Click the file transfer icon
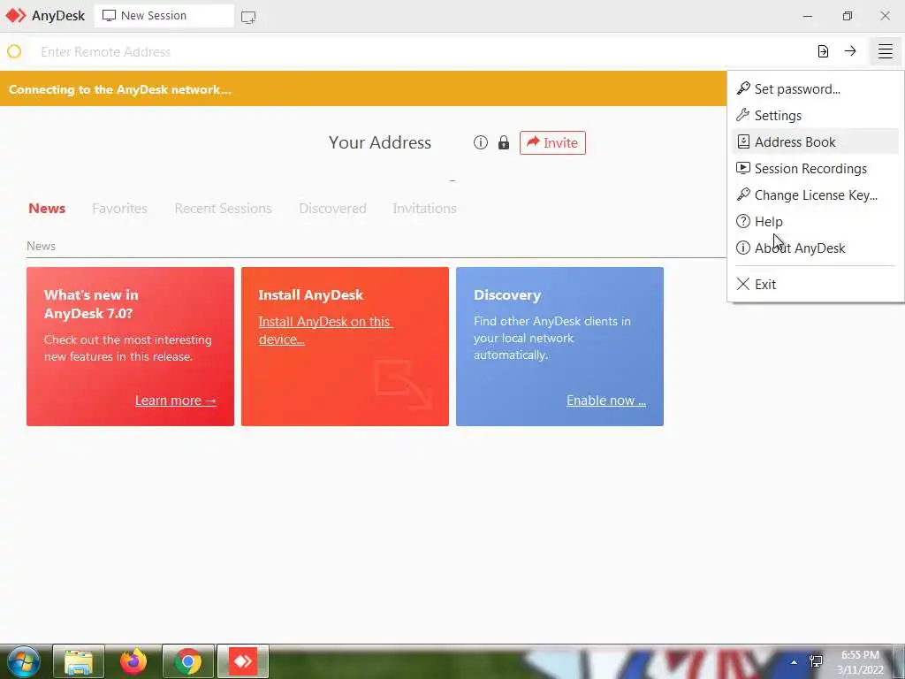Image resolution: width=905 pixels, height=679 pixels. (x=823, y=51)
